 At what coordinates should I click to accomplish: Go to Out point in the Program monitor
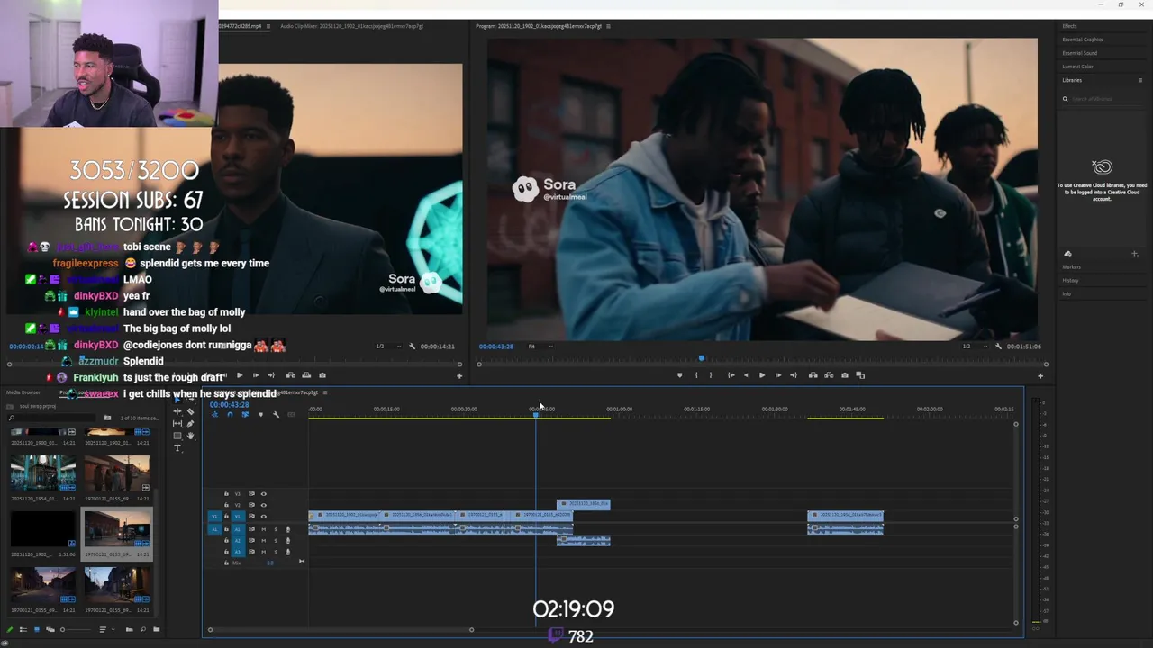coord(794,375)
